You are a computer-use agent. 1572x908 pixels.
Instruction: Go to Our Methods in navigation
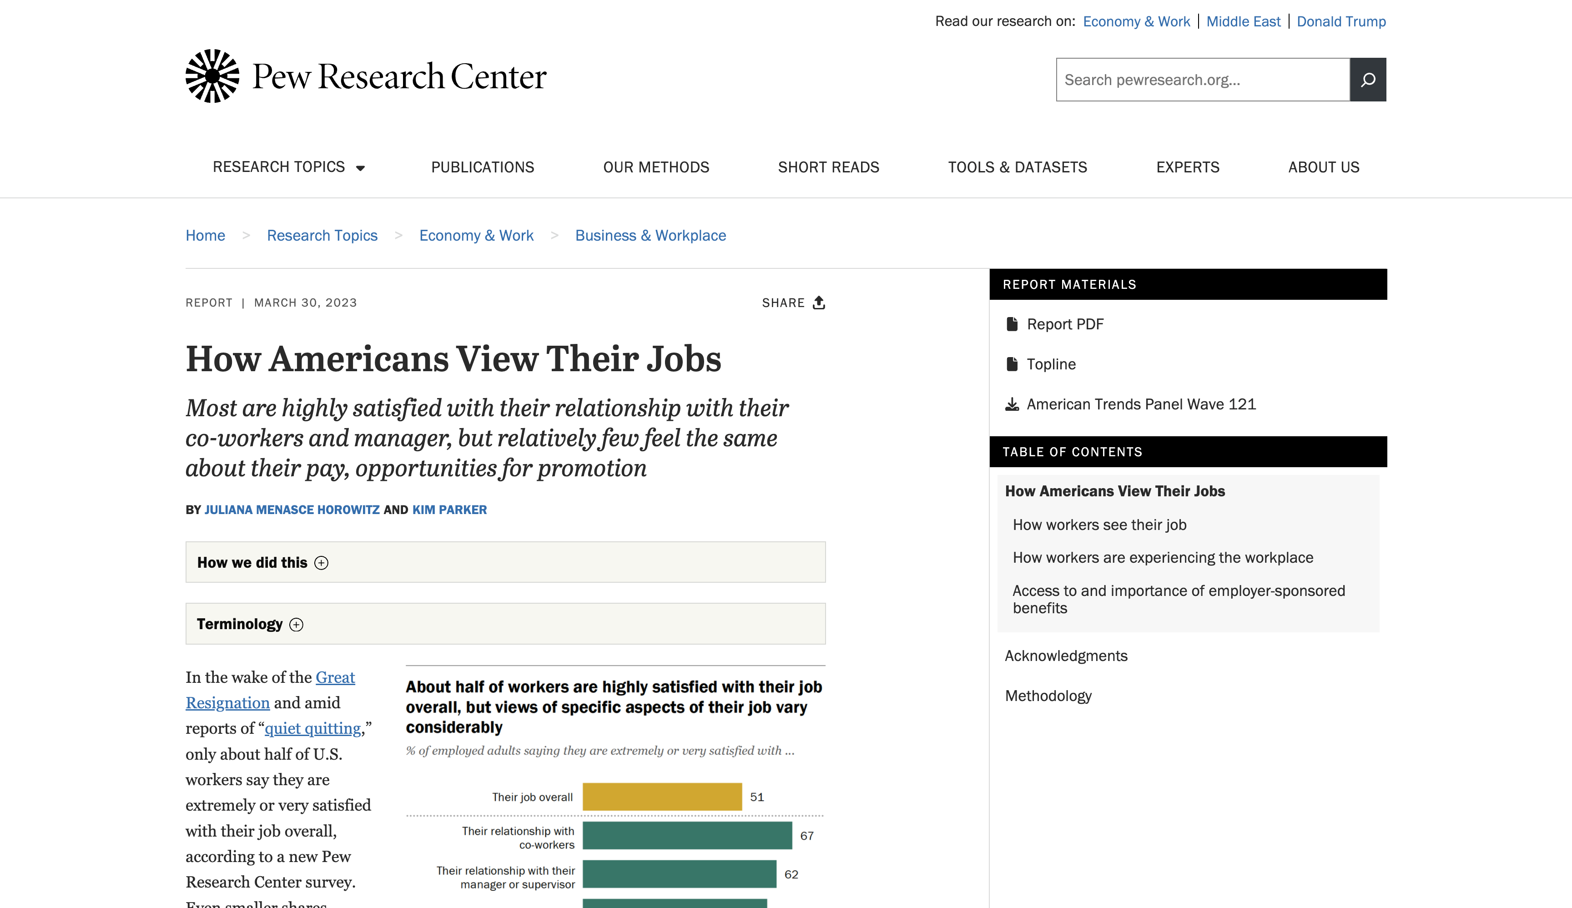656,167
